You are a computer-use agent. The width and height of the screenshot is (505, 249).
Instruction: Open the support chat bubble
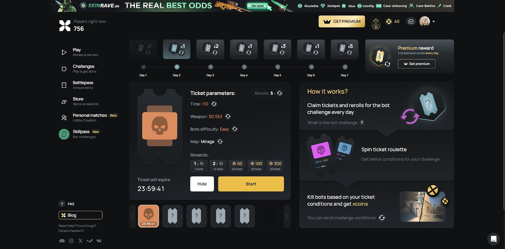coord(494,239)
